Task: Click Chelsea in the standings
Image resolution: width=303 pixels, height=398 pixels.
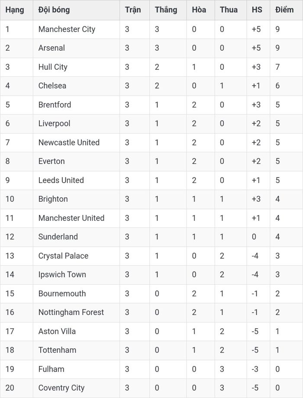Action: coord(52,86)
